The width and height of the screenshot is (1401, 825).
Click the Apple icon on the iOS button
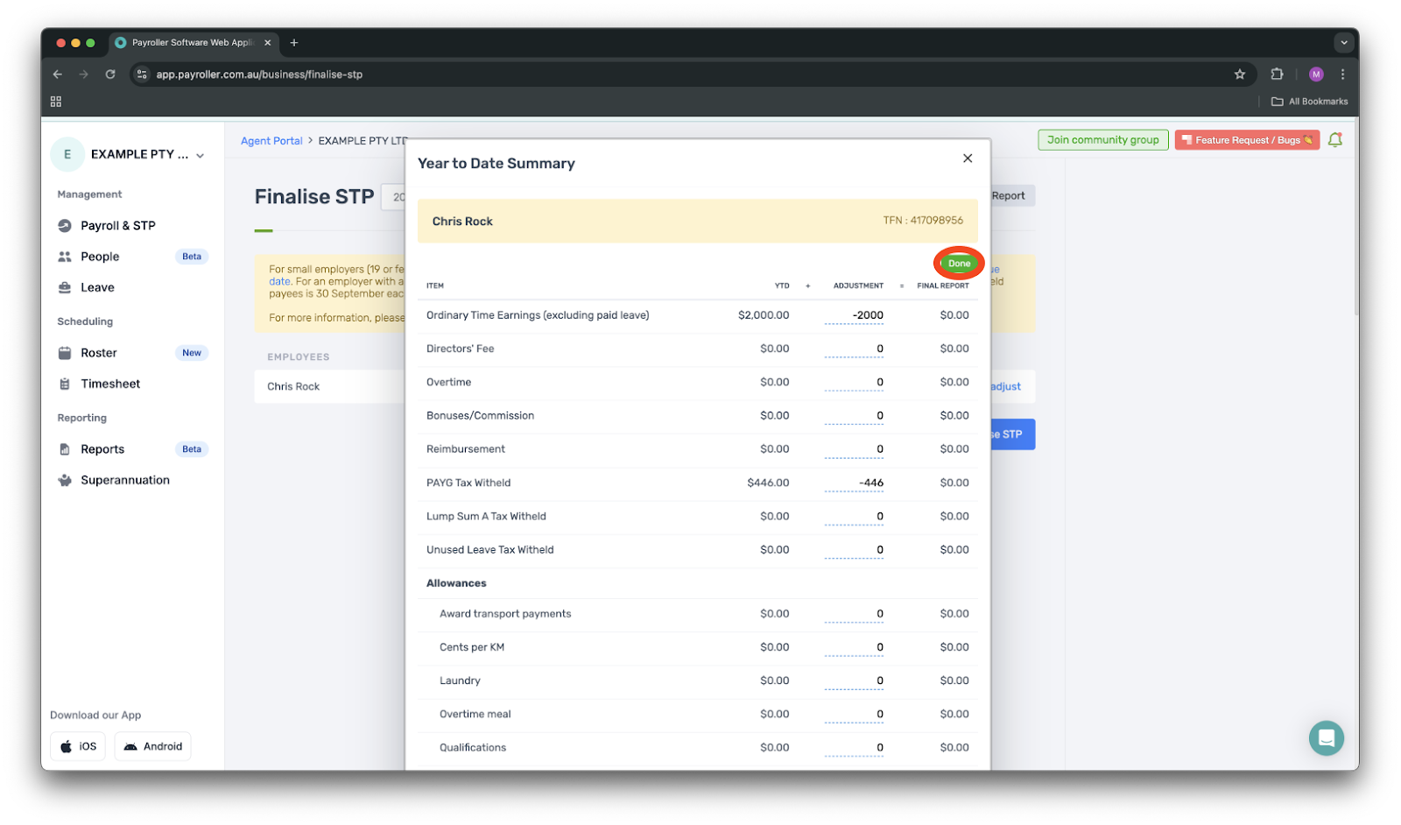click(67, 746)
